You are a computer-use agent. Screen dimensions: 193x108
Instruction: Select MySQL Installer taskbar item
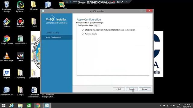tap(47, 105)
